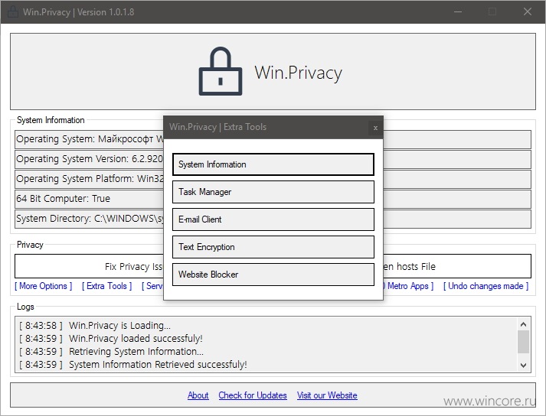Click logs scrollbar down arrow
Screen dimensions: 546x416
click(x=523, y=366)
